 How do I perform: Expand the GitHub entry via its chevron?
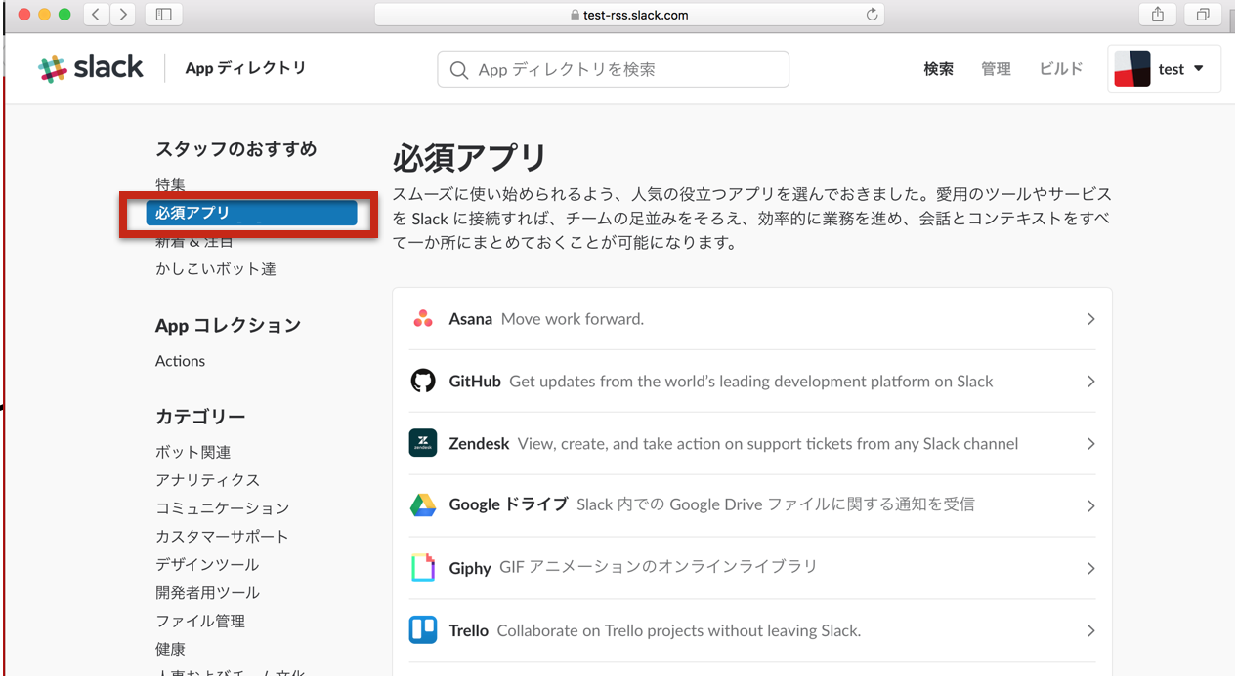(x=1090, y=381)
